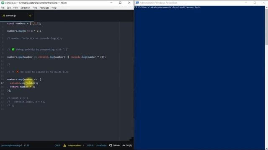The image size is (268, 150).
Task: Maximize the Atom window
Action: [x=120, y=3]
